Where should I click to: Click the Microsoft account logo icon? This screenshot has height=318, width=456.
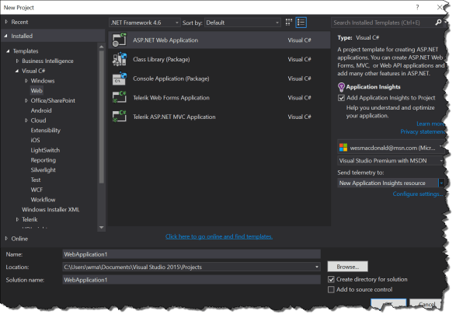pos(343,148)
